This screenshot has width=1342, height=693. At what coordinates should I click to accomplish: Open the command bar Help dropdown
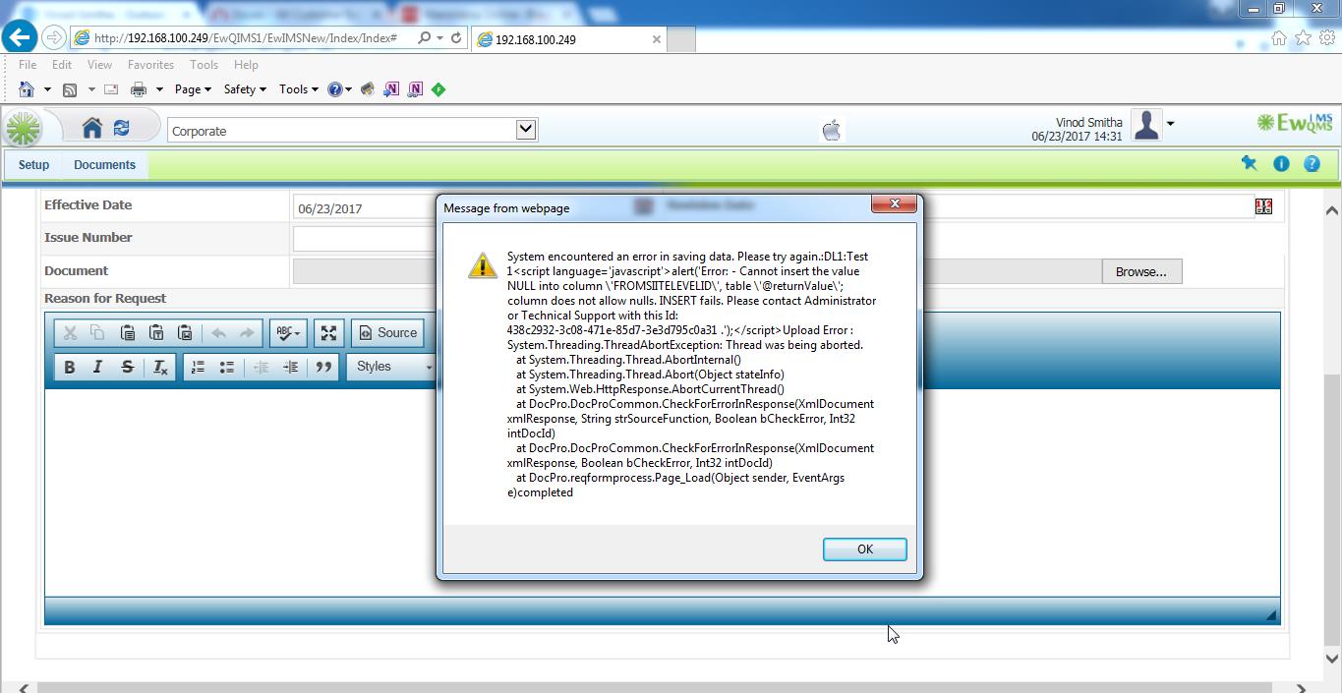click(340, 89)
